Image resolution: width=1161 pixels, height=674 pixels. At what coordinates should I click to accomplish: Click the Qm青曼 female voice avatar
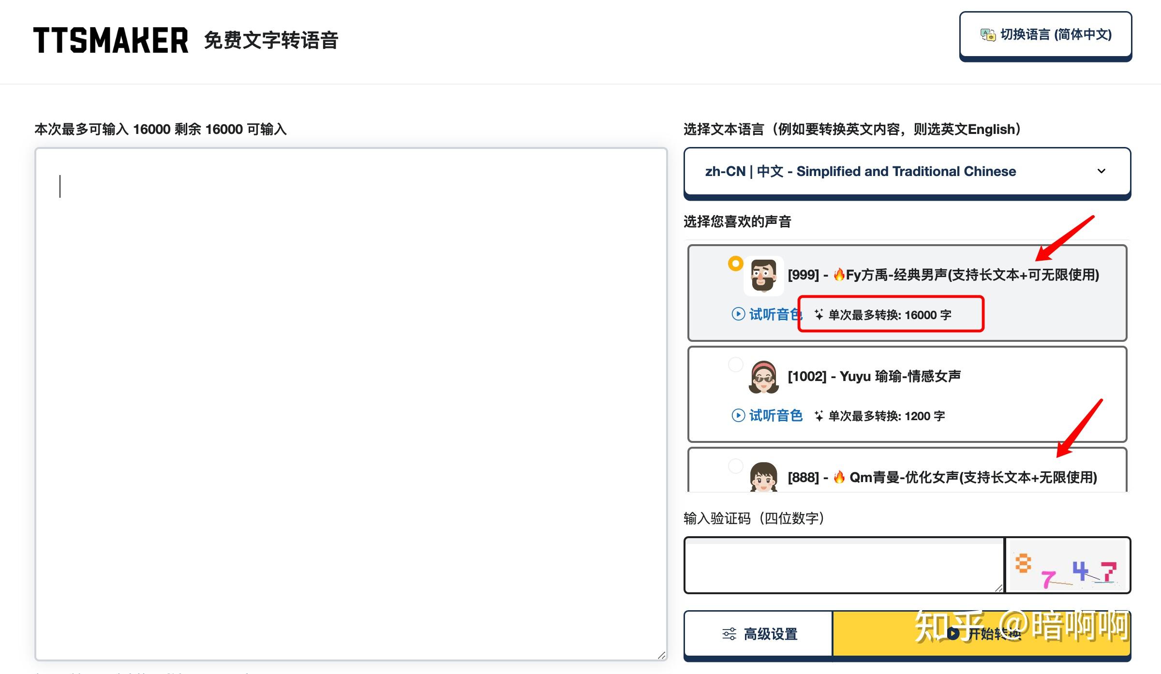pos(763,477)
